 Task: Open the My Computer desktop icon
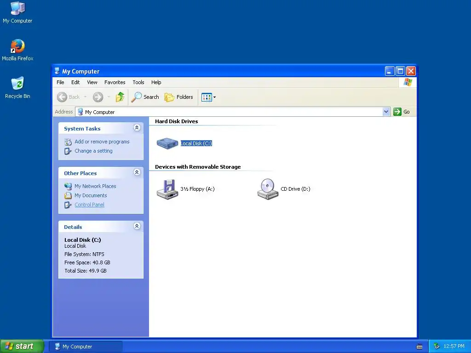(17, 12)
